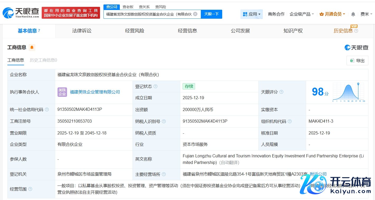The width and height of the screenshot is (375, 200).
Task: Click the company name search input field
Action: (149, 14)
